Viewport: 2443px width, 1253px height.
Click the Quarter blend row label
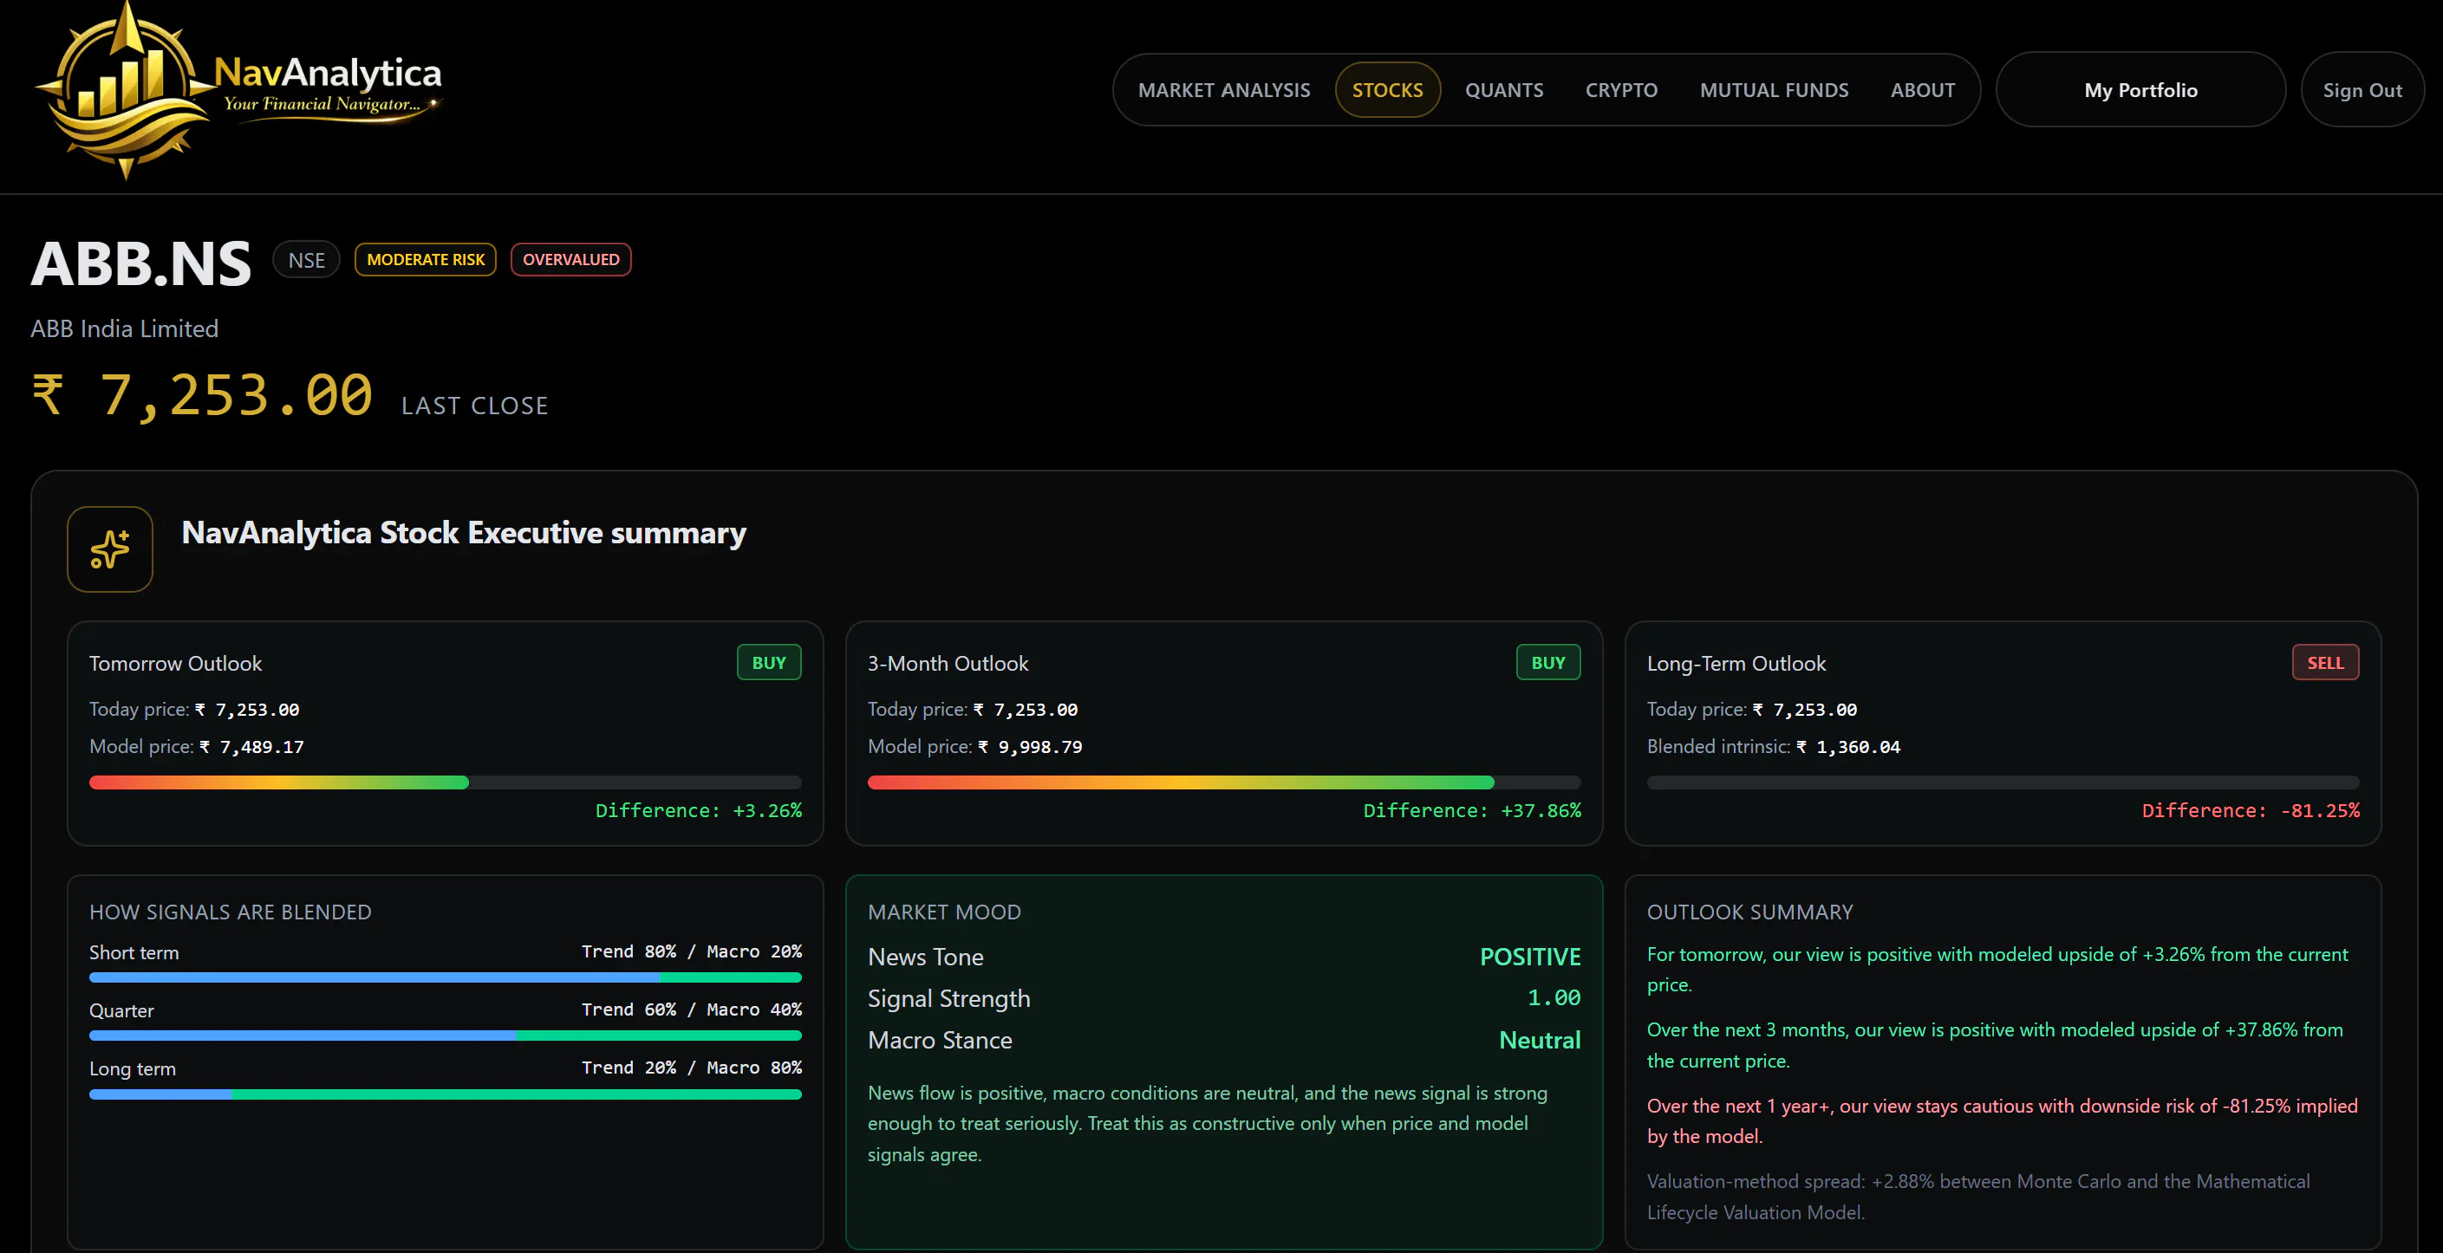[121, 1010]
